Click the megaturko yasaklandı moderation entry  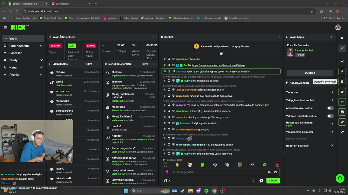130,109
